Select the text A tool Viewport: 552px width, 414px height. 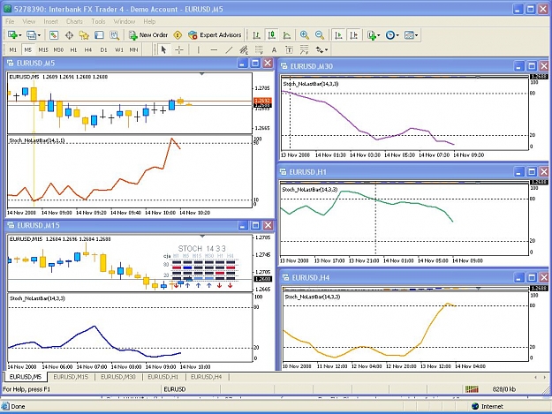click(274, 50)
